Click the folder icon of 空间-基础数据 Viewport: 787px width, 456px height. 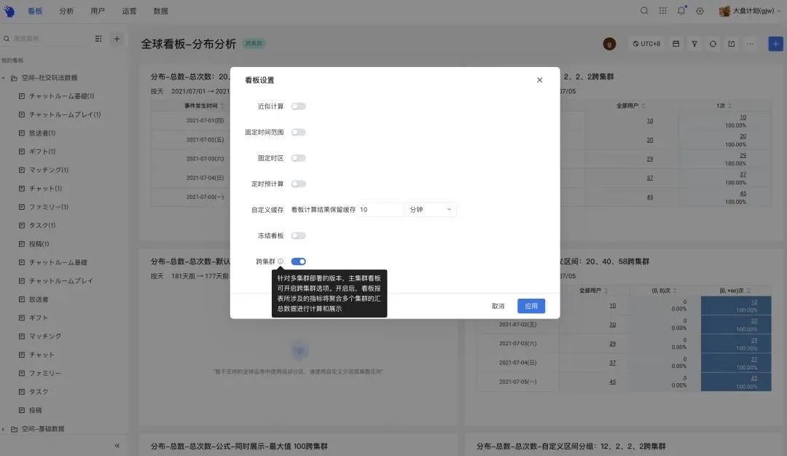(x=14, y=429)
